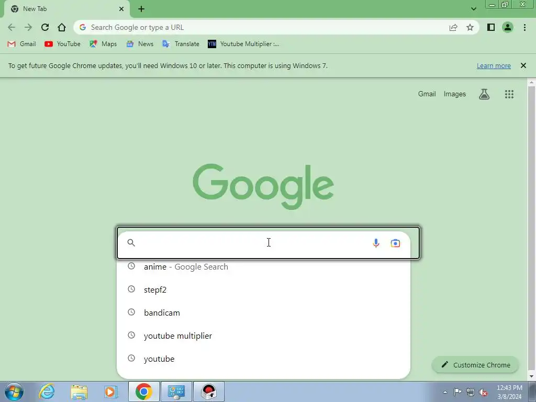Reload the current page
This screenshot has height=402, width=536.
pyautogui.click(x=45, y=27)
